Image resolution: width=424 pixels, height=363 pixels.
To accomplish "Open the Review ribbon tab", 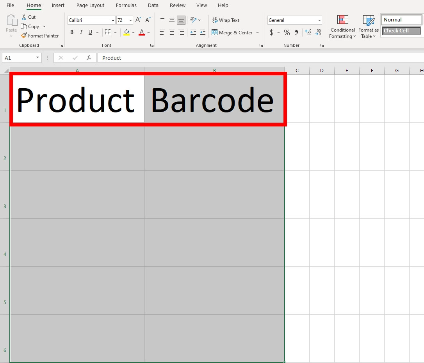I will click(178, 5).
